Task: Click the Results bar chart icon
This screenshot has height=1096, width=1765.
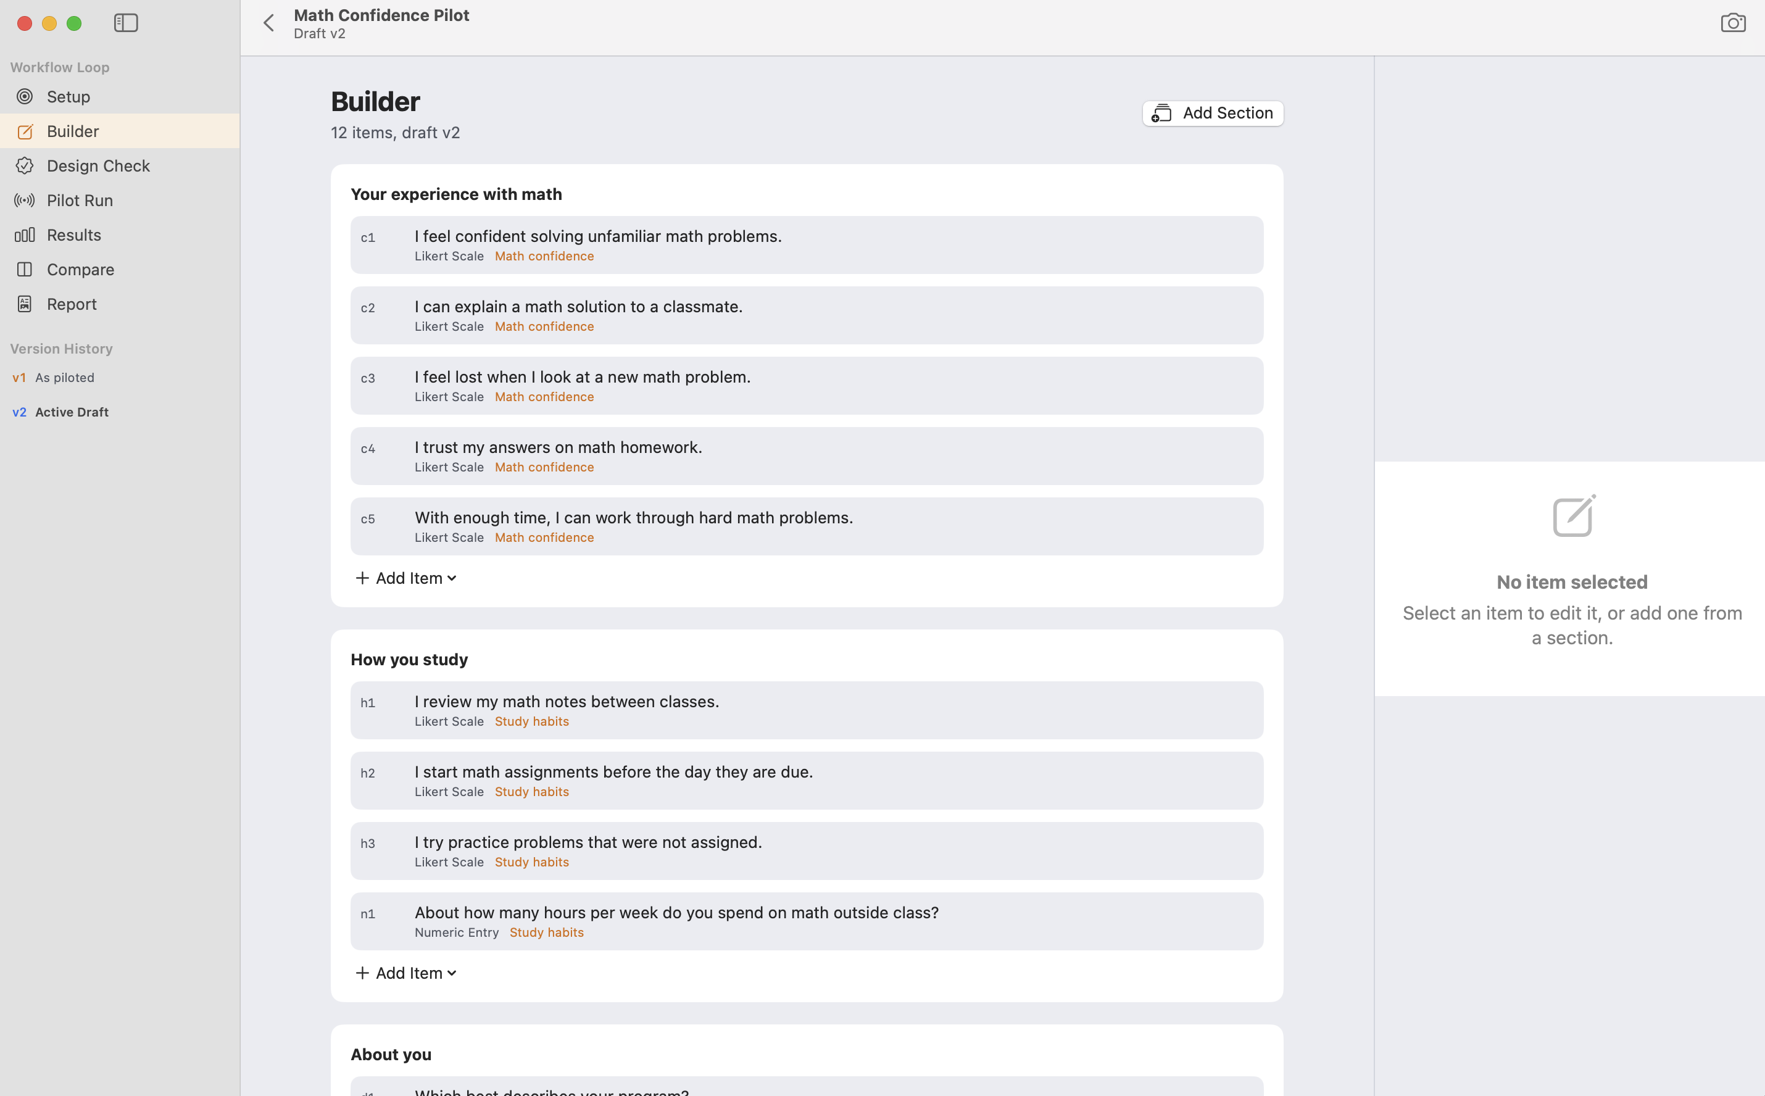Action: (x=25, y=235)
